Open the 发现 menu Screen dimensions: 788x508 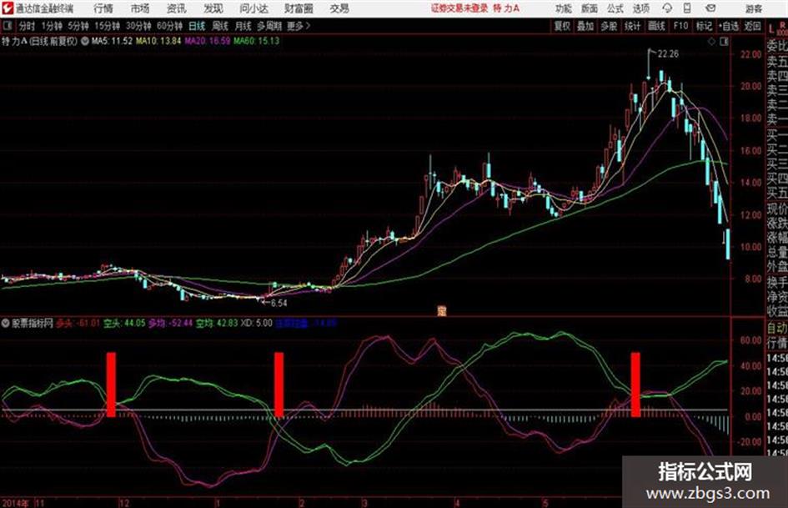tap(213, 8)
